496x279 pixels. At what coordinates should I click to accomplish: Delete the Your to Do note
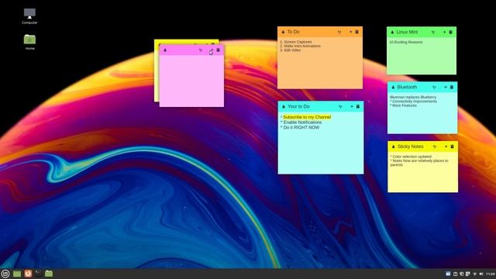pos(358,107)
